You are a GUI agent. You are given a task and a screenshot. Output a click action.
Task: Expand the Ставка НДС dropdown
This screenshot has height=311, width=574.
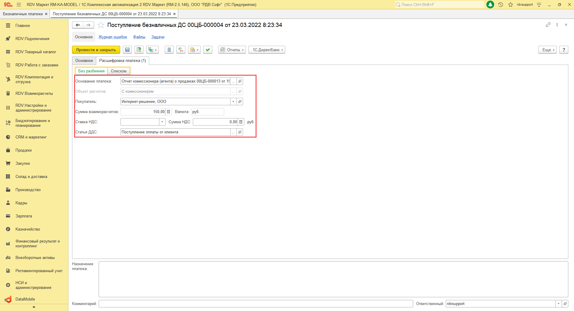click(x=162, y=122)
